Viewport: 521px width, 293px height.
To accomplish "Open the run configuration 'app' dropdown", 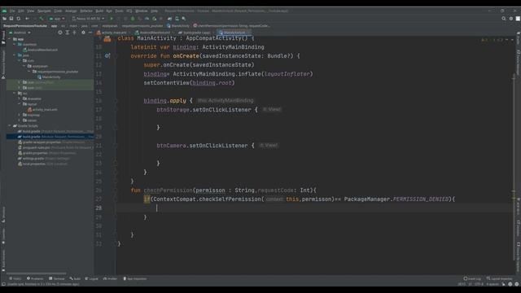I will tap(57, 19).
